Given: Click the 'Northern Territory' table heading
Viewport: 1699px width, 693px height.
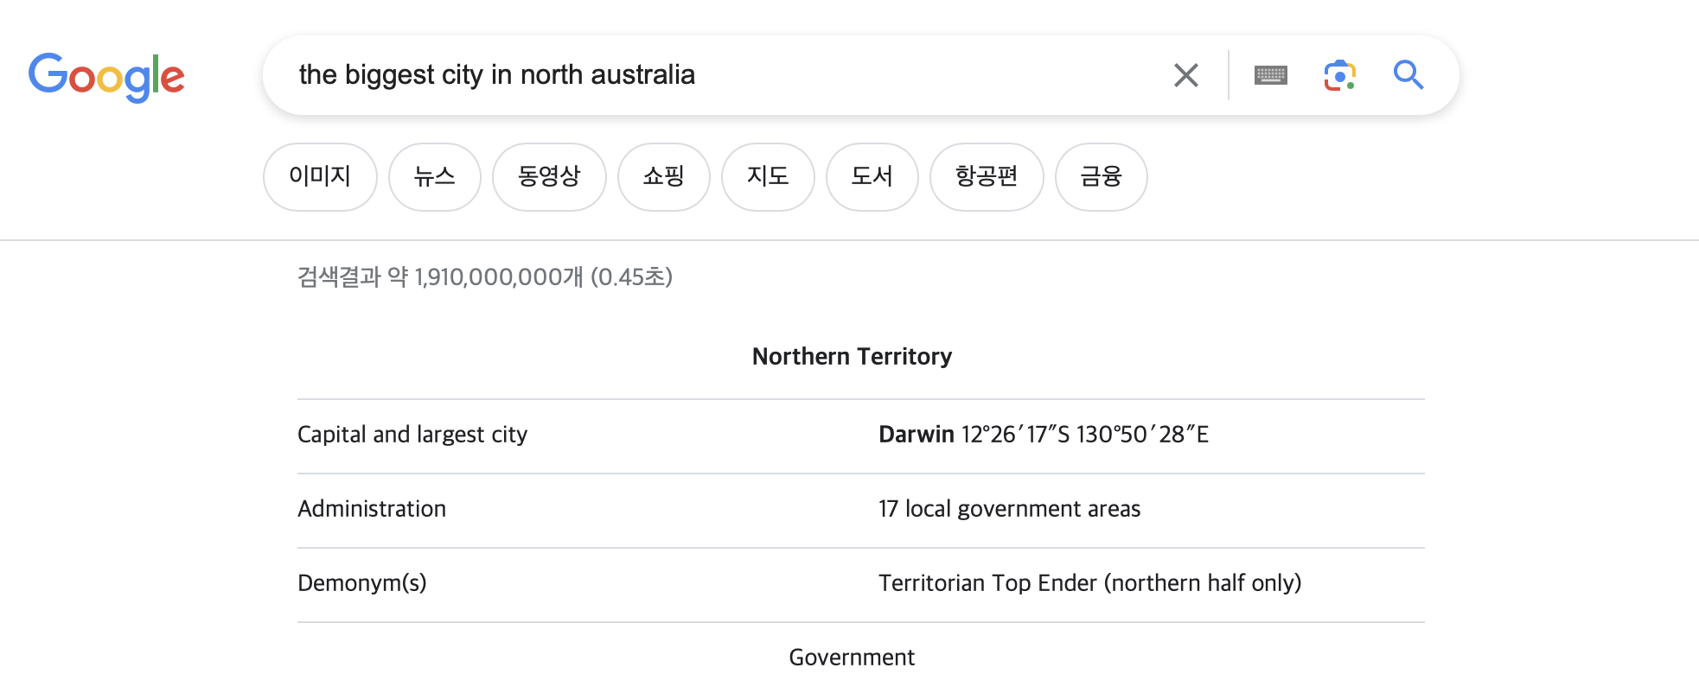Looking at the screenshot, I should point(852,356).
